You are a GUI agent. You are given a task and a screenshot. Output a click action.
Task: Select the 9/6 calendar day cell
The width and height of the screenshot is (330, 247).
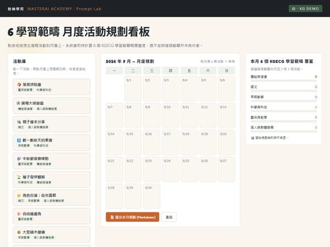(x=227, y=88)
